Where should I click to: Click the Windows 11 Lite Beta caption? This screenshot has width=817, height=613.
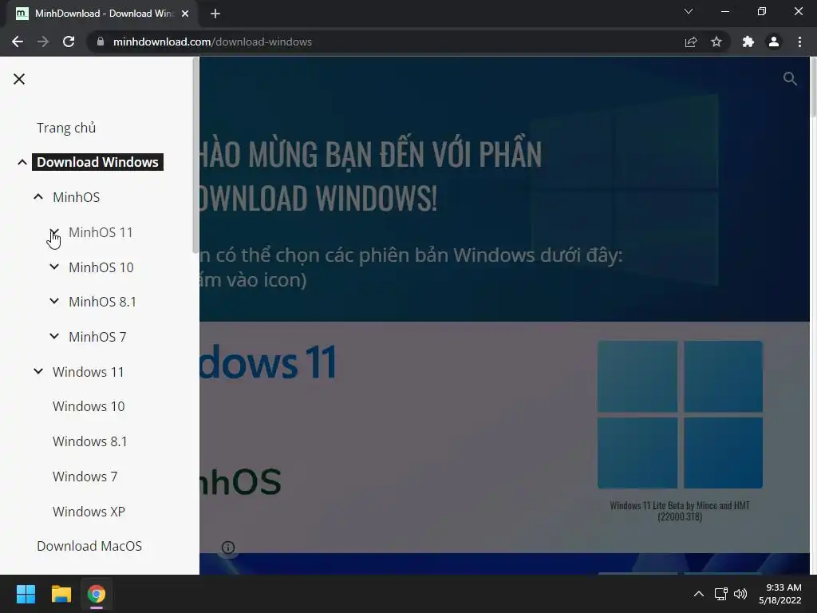tap(680, 511)
